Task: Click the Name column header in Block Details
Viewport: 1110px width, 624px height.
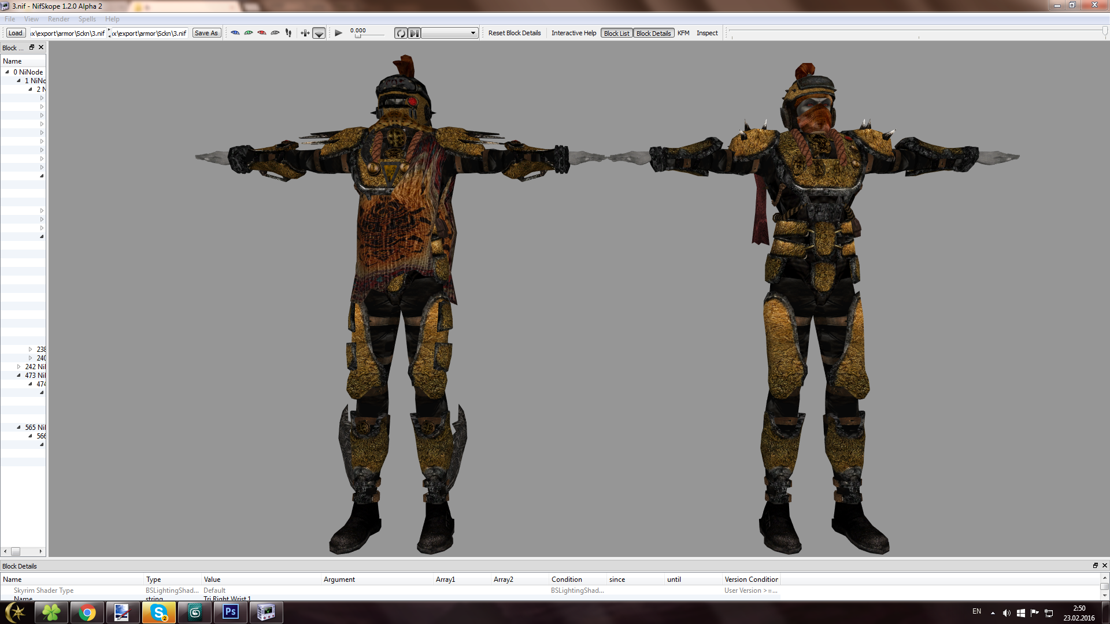Action: [x=72, y=580]
